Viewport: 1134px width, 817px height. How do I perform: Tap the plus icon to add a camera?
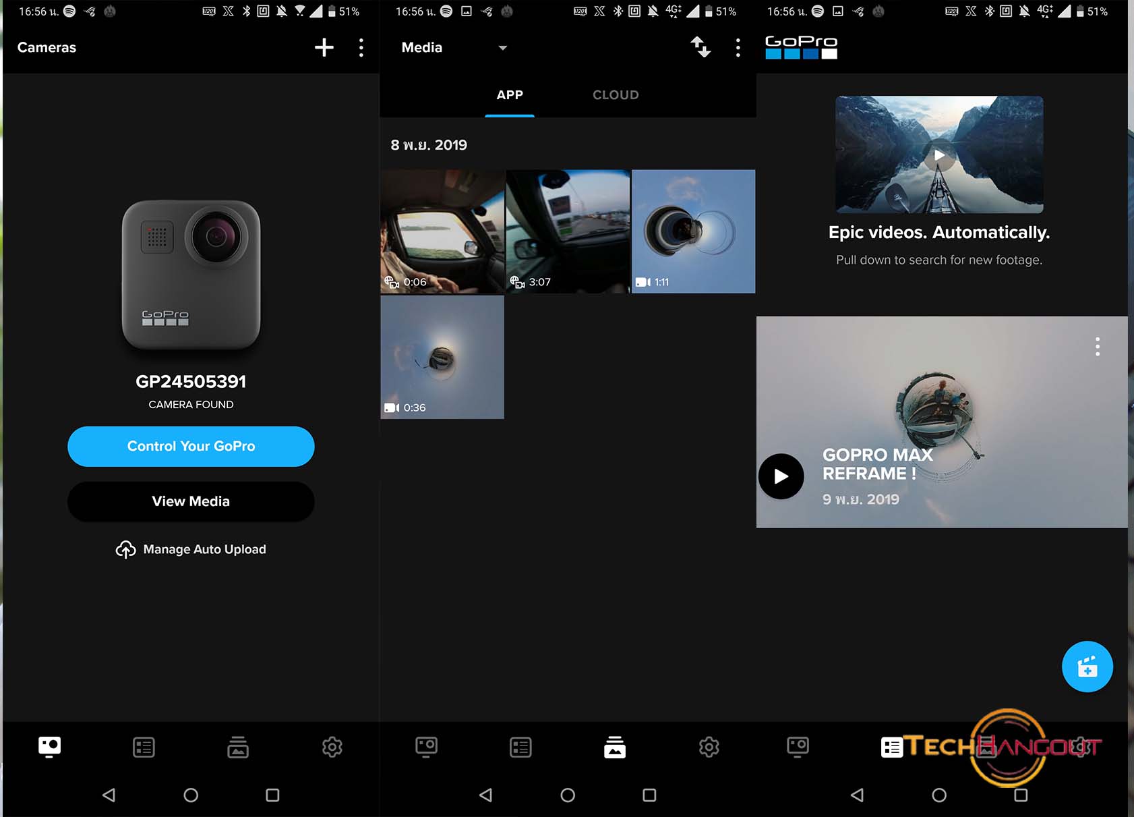(324, 47)
